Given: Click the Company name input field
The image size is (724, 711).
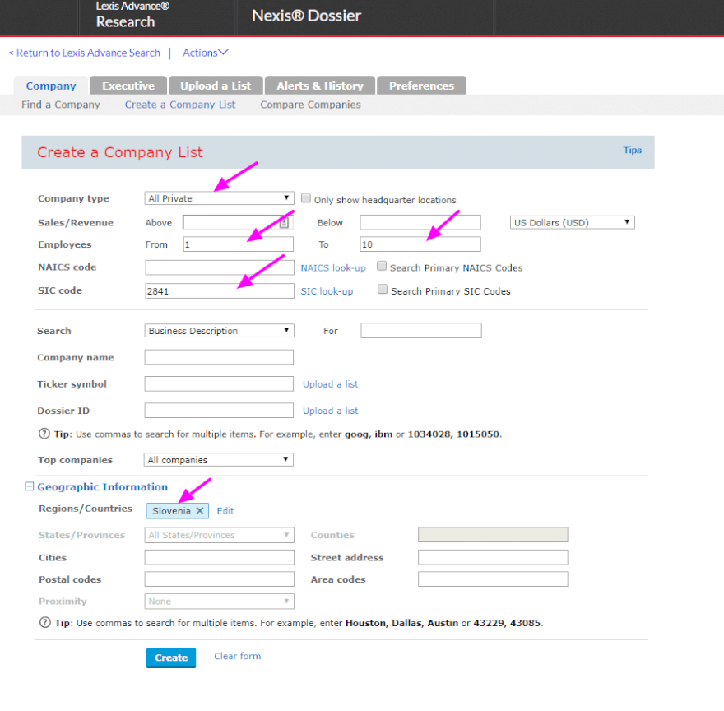Looking at the screenshot, I should (218, 357).
